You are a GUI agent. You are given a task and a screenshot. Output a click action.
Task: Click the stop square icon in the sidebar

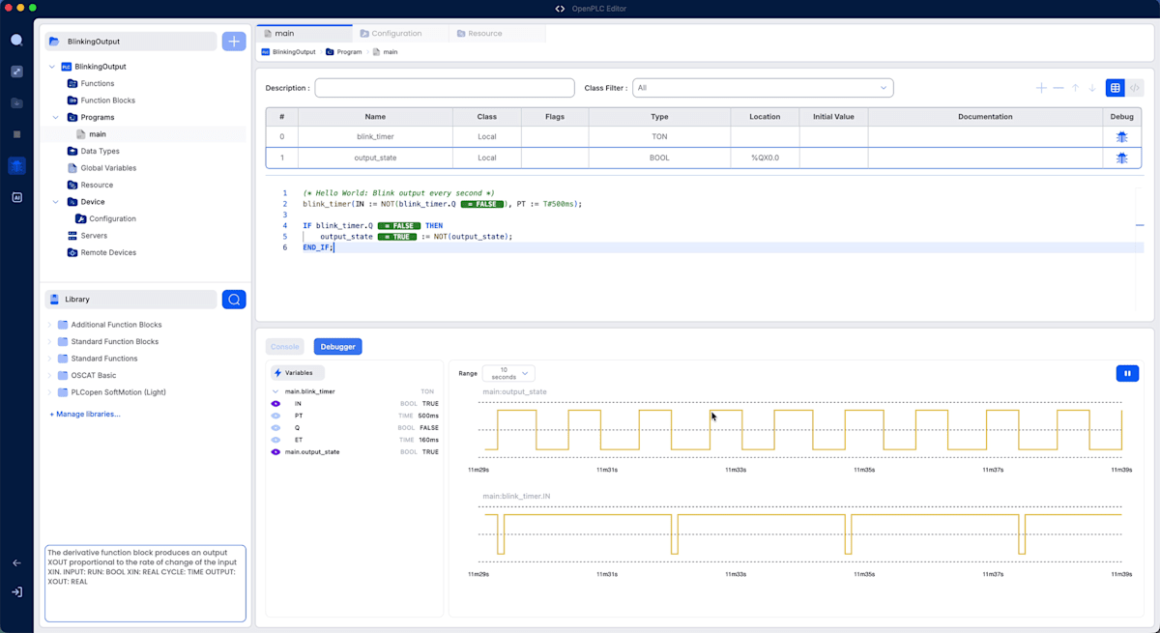tap(16, 134)
